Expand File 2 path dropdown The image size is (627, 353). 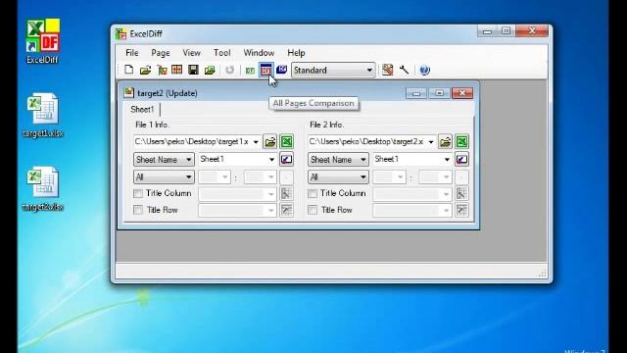point(431,142)
